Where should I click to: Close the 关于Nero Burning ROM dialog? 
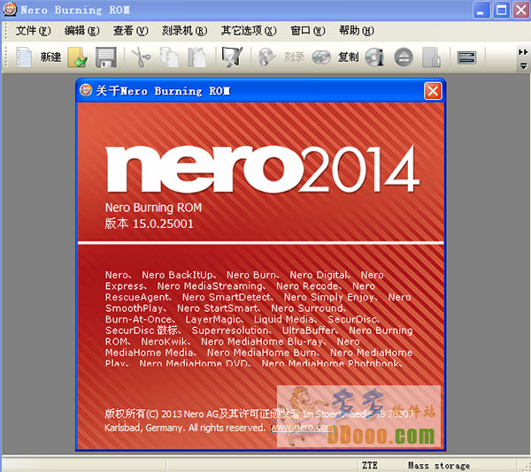click(433, 91)
